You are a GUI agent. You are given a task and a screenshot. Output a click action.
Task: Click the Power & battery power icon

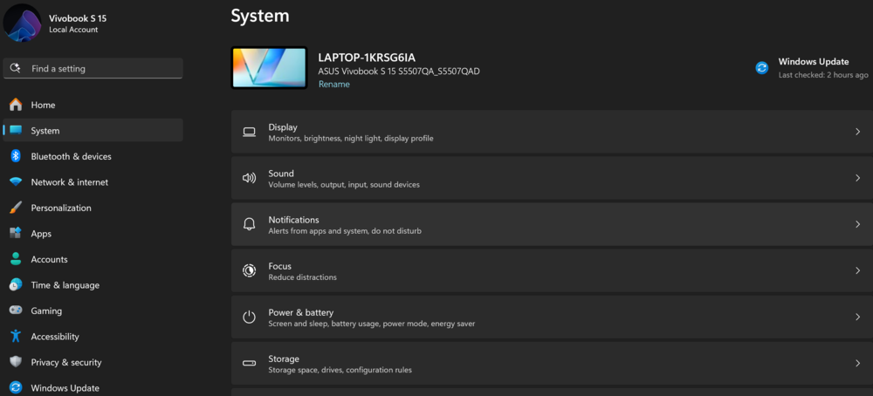click(249, 317)
